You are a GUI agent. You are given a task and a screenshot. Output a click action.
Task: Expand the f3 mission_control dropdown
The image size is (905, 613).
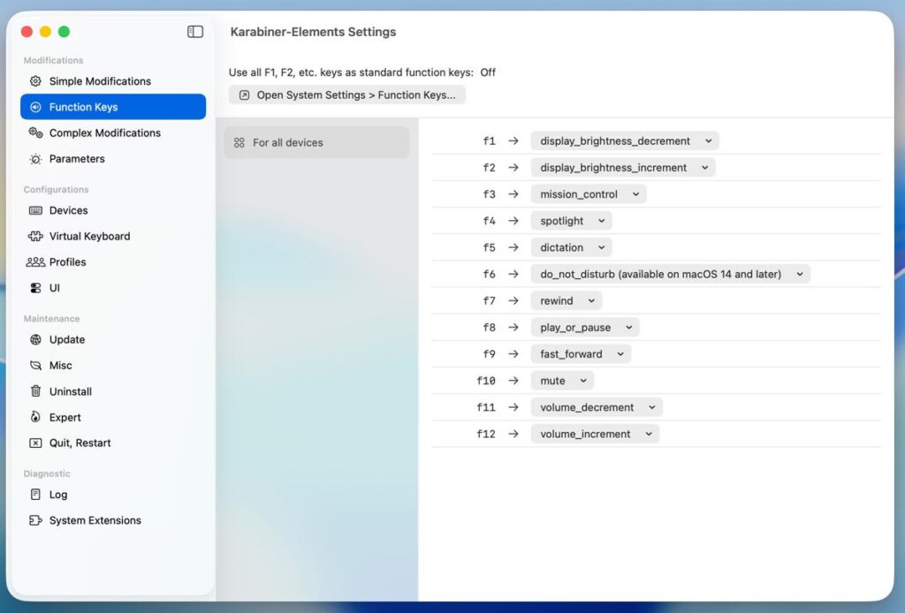pyautogui.click(x=588, y=194)
